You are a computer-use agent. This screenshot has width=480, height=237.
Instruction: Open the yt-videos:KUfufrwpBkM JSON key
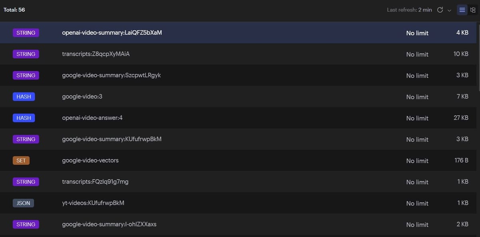coord(93,203)
